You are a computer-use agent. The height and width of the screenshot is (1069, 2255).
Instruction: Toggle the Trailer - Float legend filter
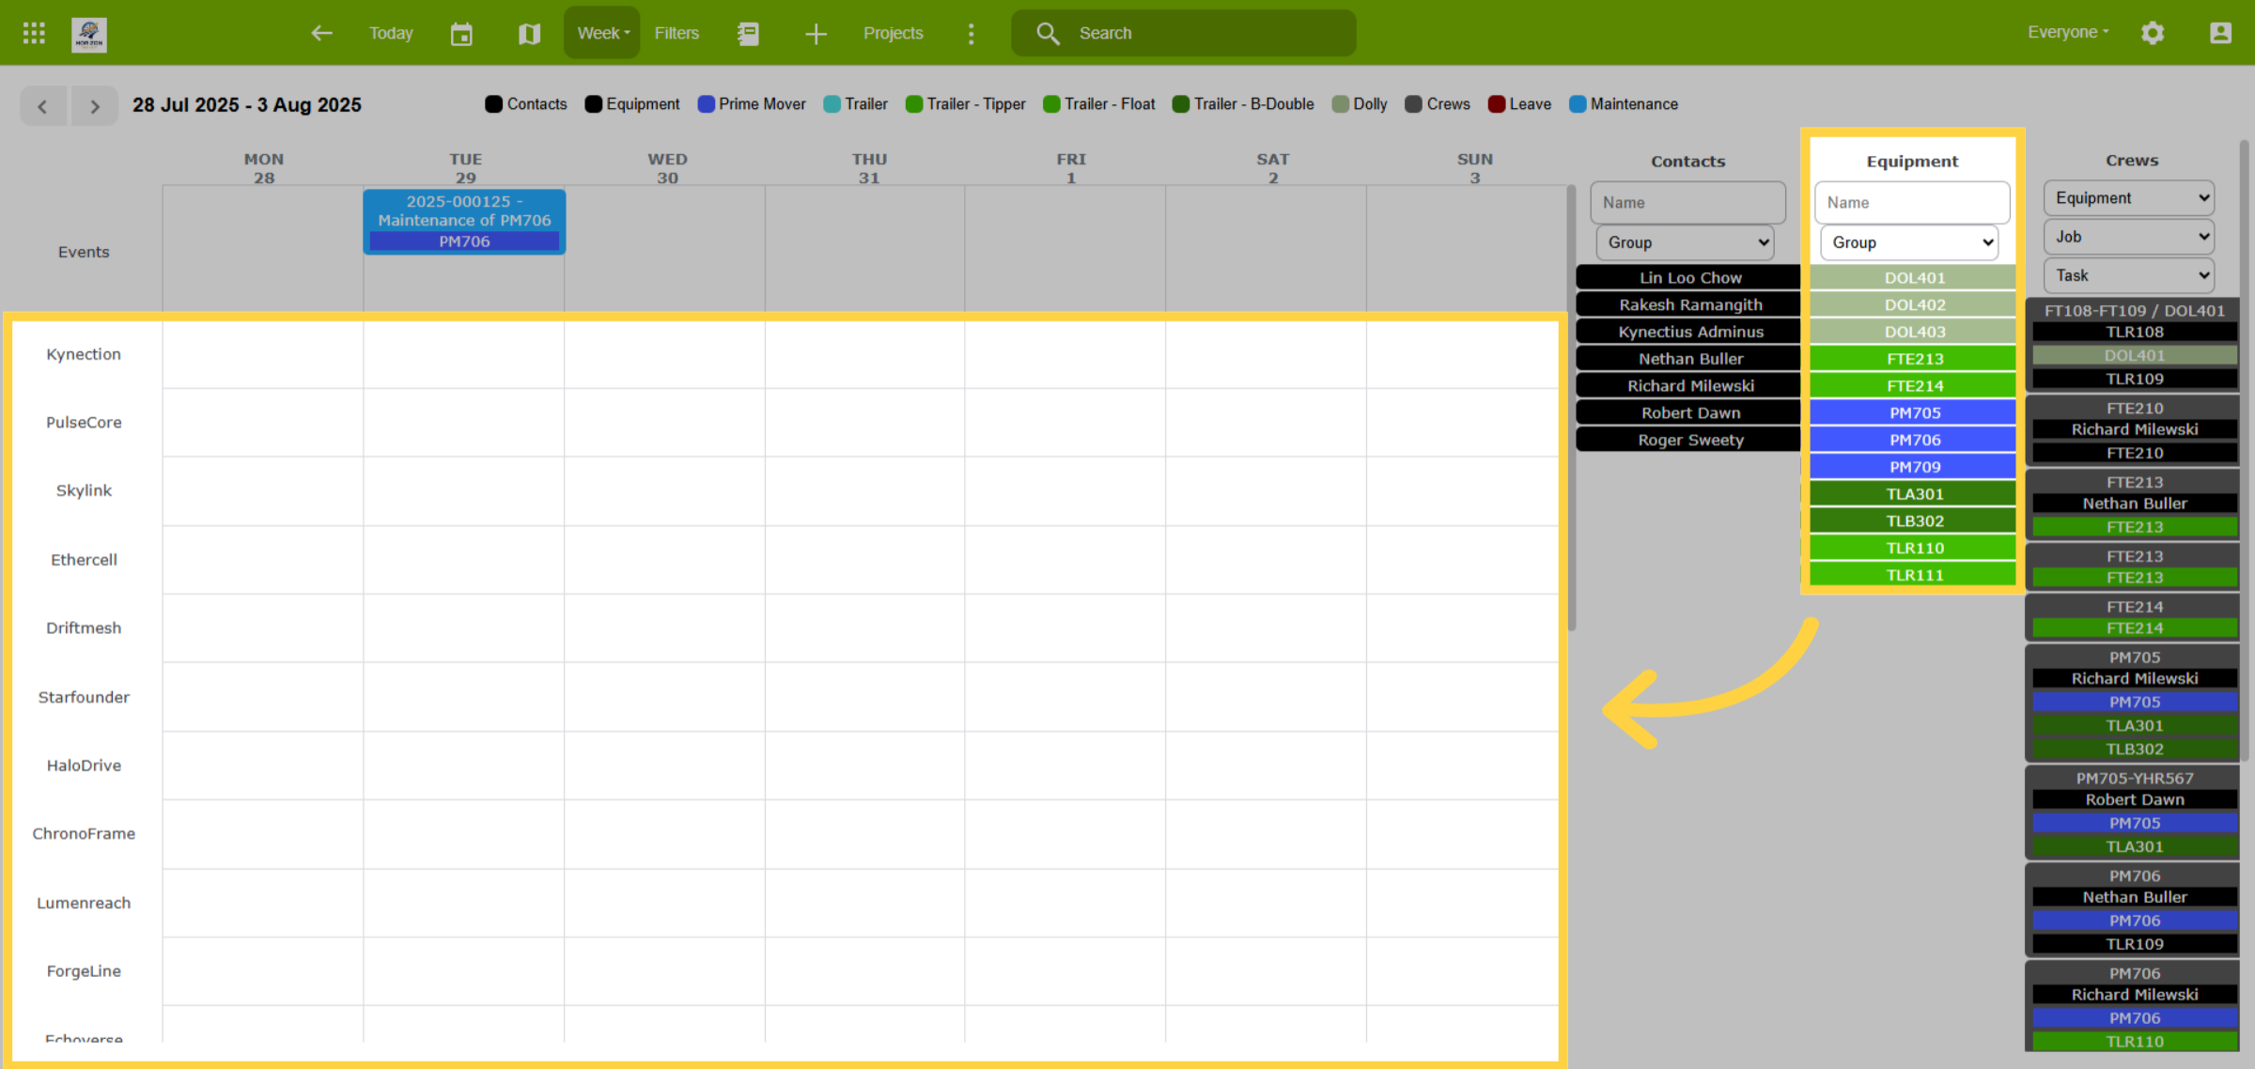[x=1099, y=104]
